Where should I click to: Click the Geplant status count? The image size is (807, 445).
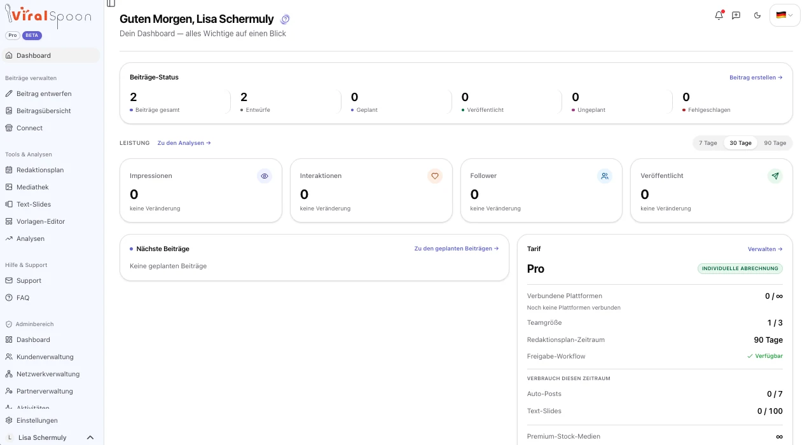coord(354,97)
